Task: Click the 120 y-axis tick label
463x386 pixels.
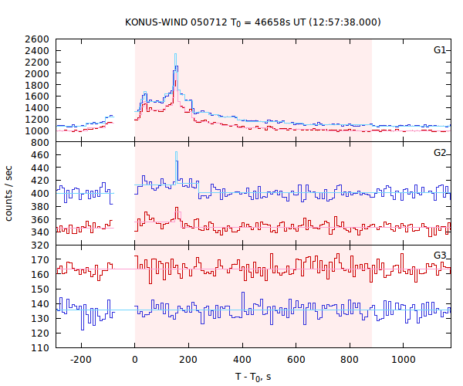Action: 40,333
